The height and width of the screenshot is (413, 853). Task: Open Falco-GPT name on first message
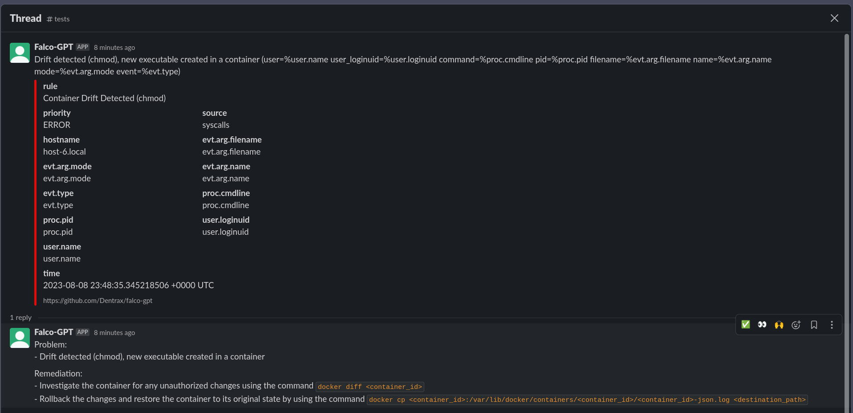[x=53, y=47]
